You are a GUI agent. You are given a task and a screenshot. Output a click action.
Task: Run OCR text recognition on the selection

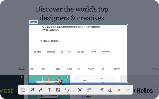80,90
